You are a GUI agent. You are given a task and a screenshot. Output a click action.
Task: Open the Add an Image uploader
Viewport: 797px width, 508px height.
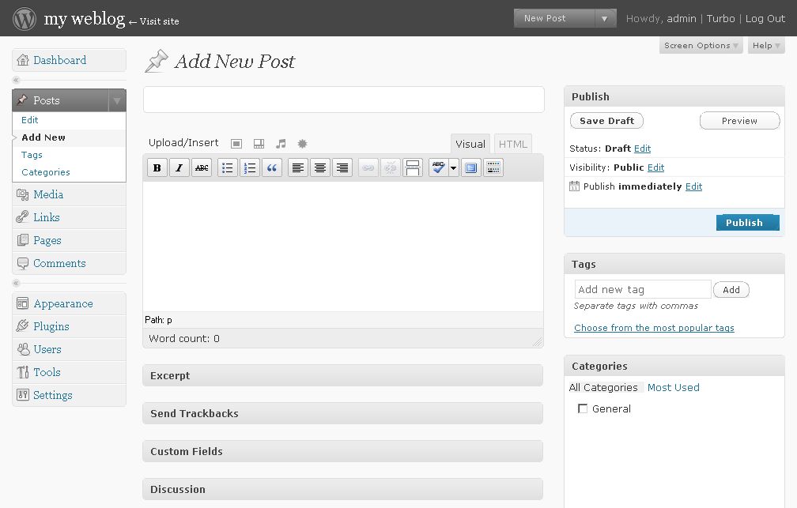click(x=236, y=143)
